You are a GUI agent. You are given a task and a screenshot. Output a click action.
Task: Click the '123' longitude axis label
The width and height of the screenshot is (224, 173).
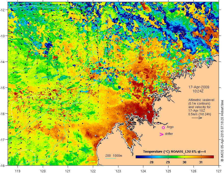click(118, 171)
